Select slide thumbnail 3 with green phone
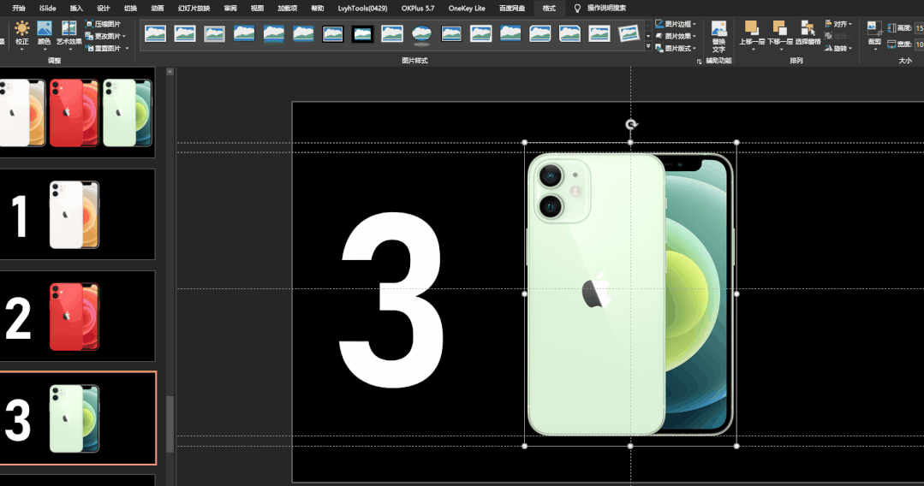Screen dimensions: 924x486 coord(77,418)
